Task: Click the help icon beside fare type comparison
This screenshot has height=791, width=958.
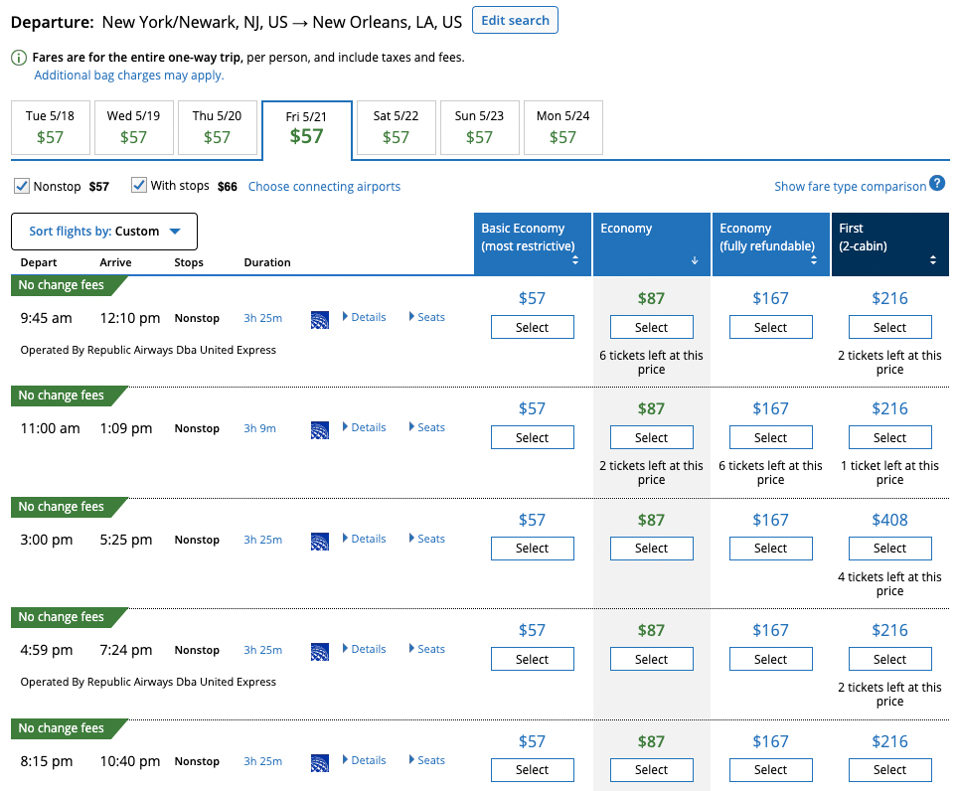Action: point(936,184)
